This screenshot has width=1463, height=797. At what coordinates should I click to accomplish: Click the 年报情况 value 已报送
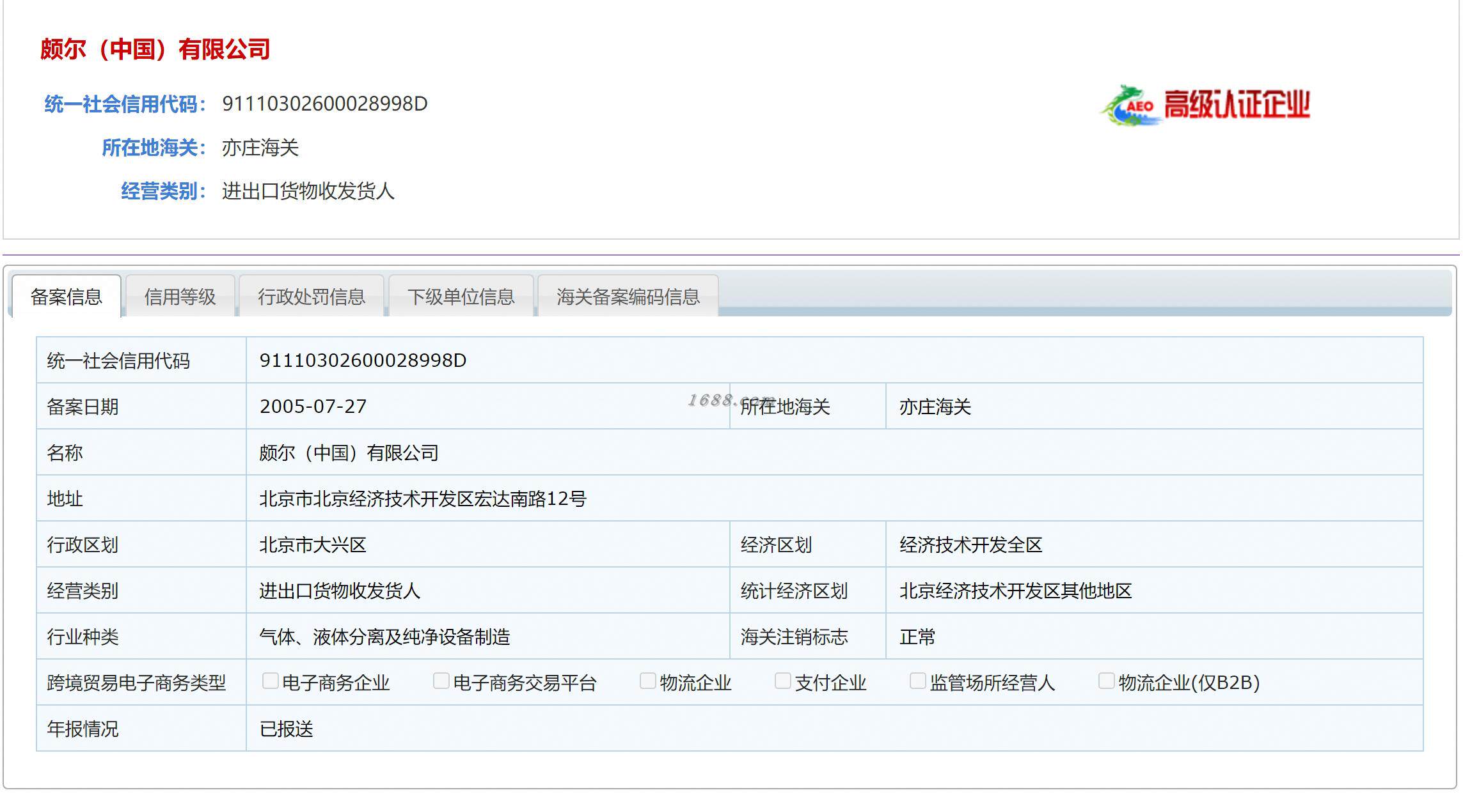pos(286,729)
